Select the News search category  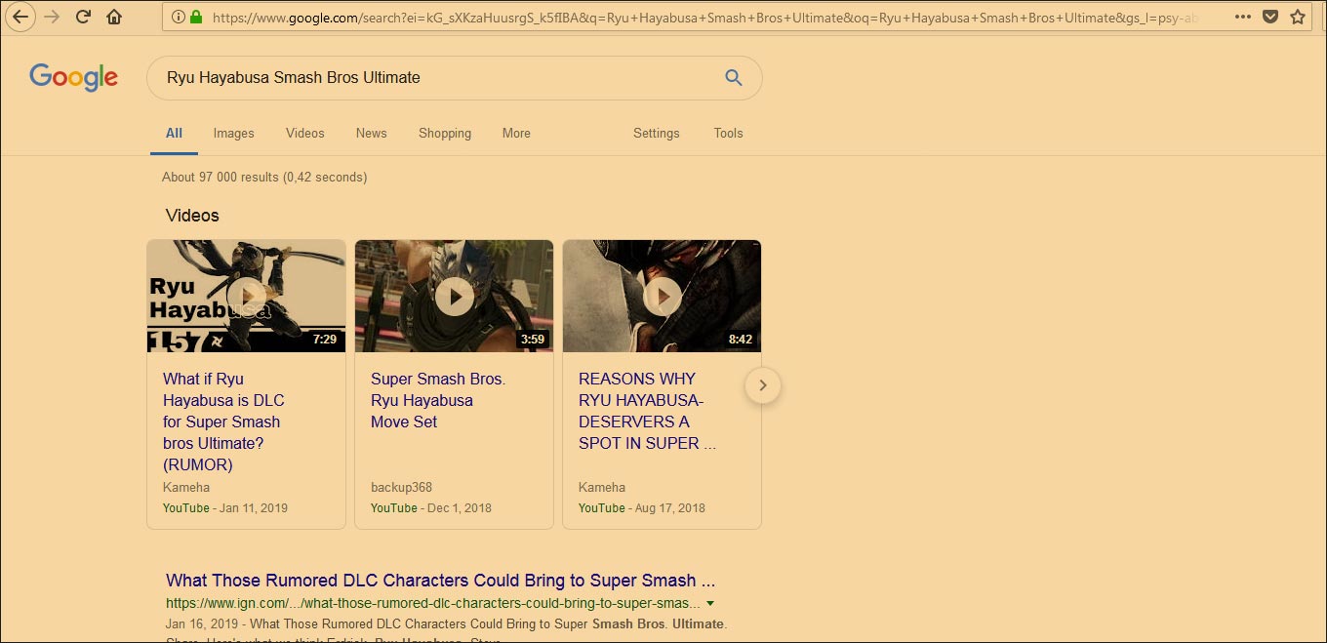tap(371, 133)
